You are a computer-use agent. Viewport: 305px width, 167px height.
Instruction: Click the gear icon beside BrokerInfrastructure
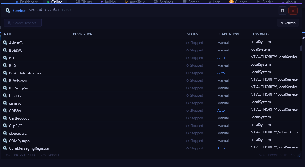5,73
